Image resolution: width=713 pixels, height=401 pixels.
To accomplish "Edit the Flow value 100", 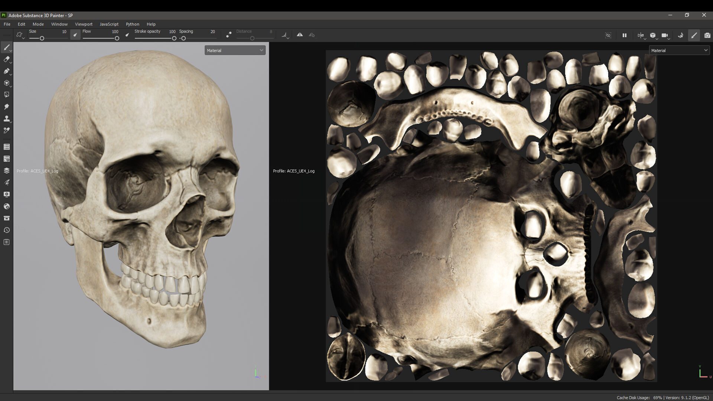I will pyautogui.click(x=115, y=32).
